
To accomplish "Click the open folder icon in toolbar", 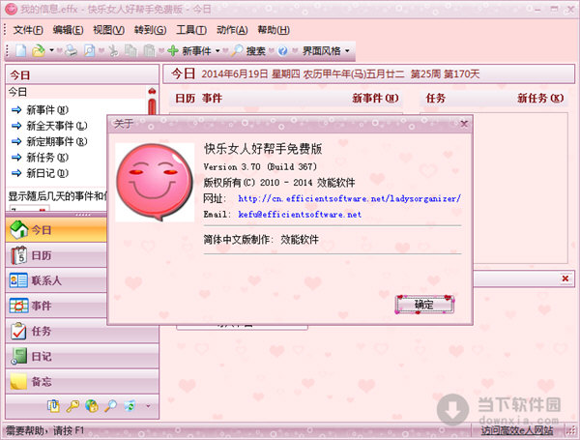I will pos(38,50).
